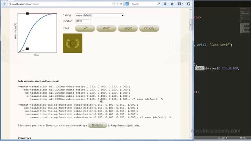Click the -moz-transition code line
This screenshot has height=141, width=251.
point(76,90)
